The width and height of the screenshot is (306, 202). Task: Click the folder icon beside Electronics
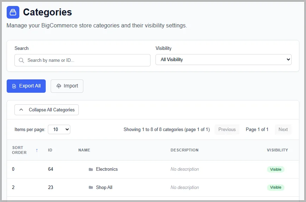(91, 169)
